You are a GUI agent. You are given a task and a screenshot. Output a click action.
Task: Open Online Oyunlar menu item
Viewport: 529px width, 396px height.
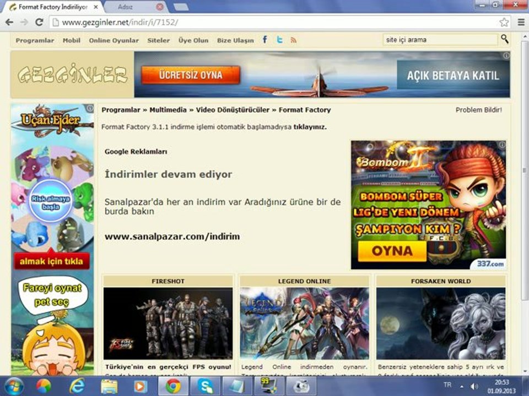114,40
